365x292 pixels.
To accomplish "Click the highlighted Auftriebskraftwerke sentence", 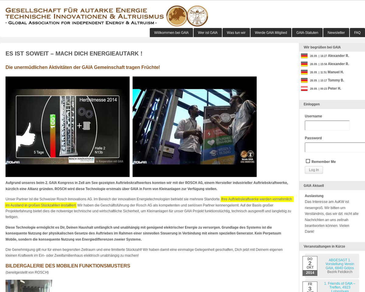I will tap(149, 202).
